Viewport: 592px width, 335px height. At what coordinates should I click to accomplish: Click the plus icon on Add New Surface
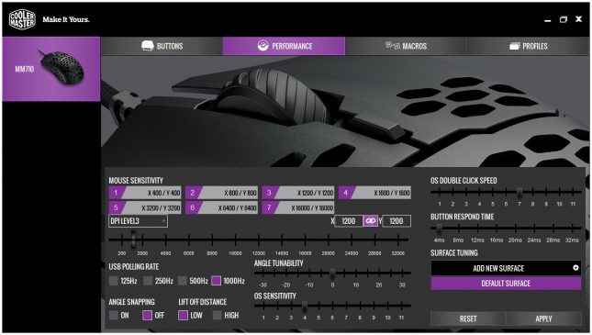point(575,268)
